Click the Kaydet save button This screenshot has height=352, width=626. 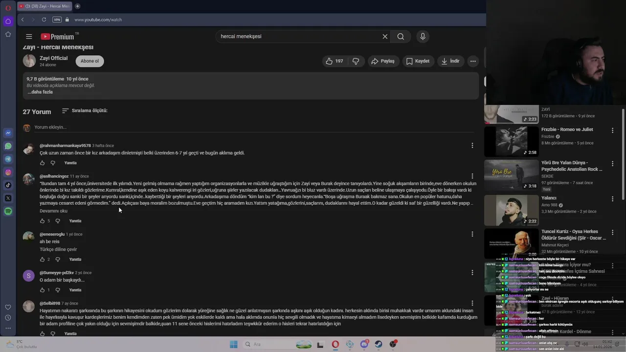[x=418, y=61]
